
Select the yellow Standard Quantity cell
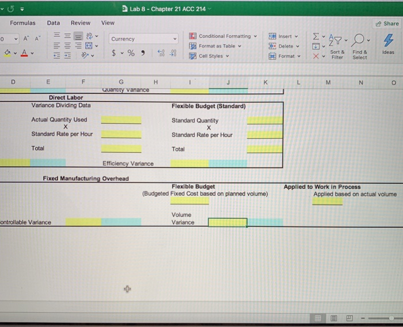click(x=265, y=120)
